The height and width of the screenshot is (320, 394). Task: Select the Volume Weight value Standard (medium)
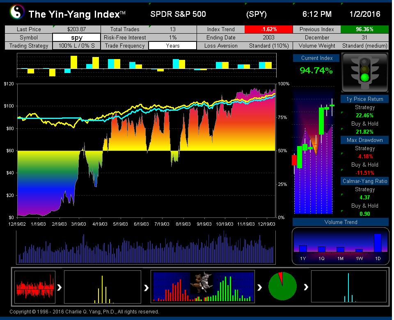tap(364, 46)
